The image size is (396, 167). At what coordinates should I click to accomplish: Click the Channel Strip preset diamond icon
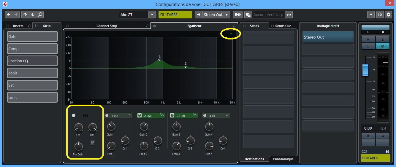point(147,26)
